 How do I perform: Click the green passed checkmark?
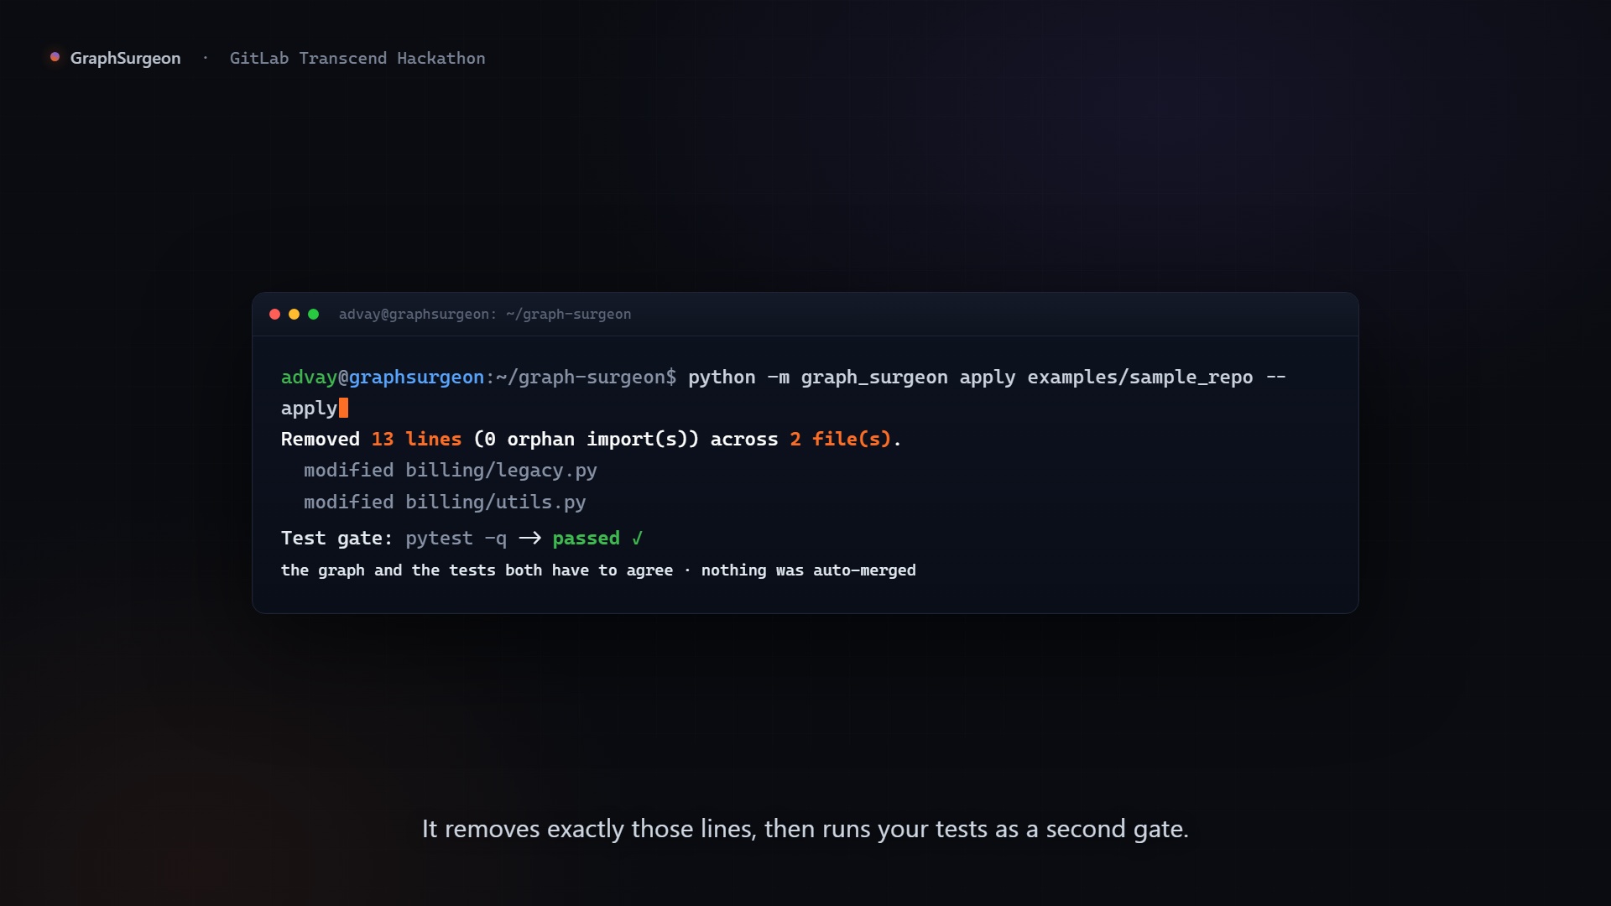coord(637,538)
